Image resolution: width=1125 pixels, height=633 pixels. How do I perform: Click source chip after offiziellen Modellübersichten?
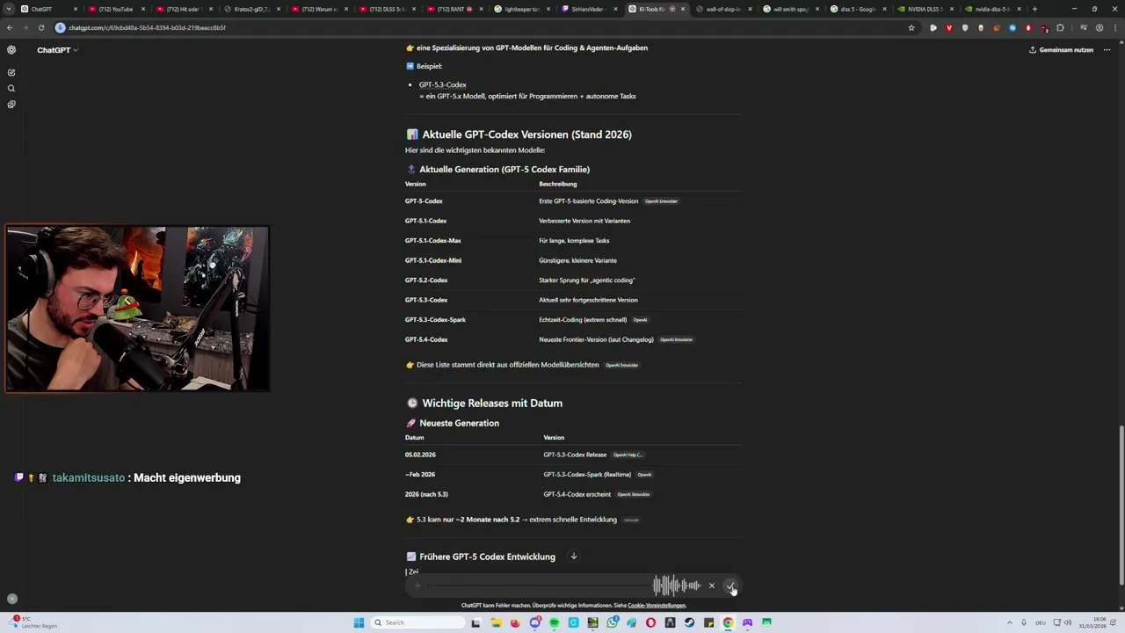[x=621, y=365]
